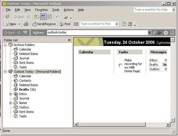The image size is (178, 136).
Task: Open the Favorites menu
Action: [x=41, y=10]
